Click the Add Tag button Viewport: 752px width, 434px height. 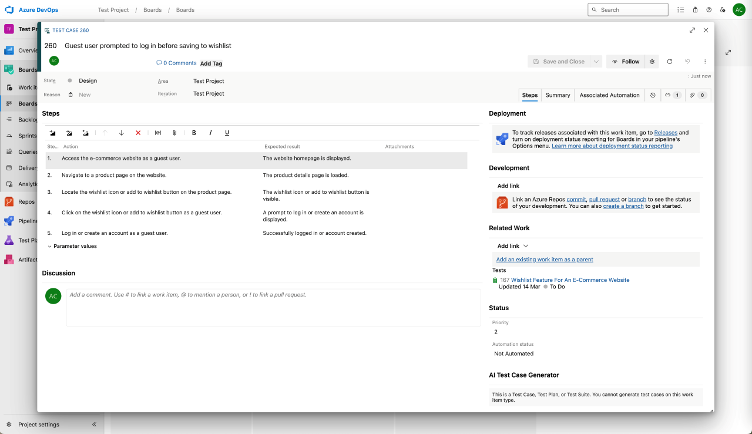(211, 63)
